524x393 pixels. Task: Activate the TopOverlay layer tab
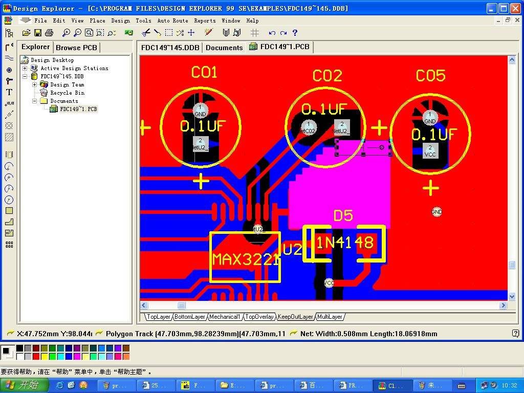click(259, 317)
